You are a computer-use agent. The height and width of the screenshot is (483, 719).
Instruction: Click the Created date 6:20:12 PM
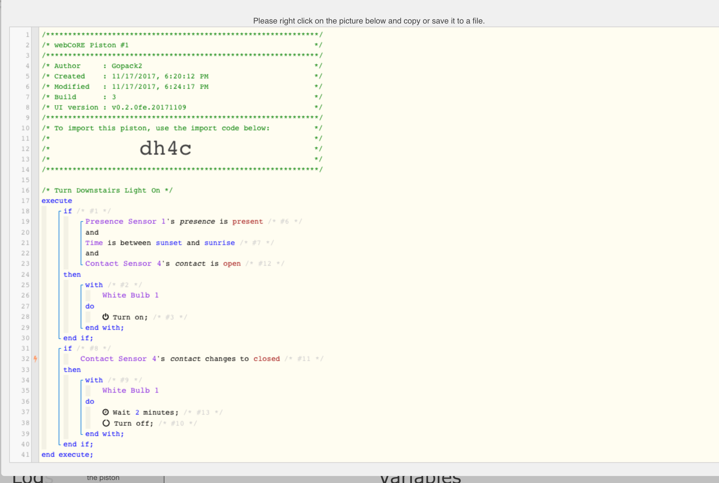tap(160, 76)
